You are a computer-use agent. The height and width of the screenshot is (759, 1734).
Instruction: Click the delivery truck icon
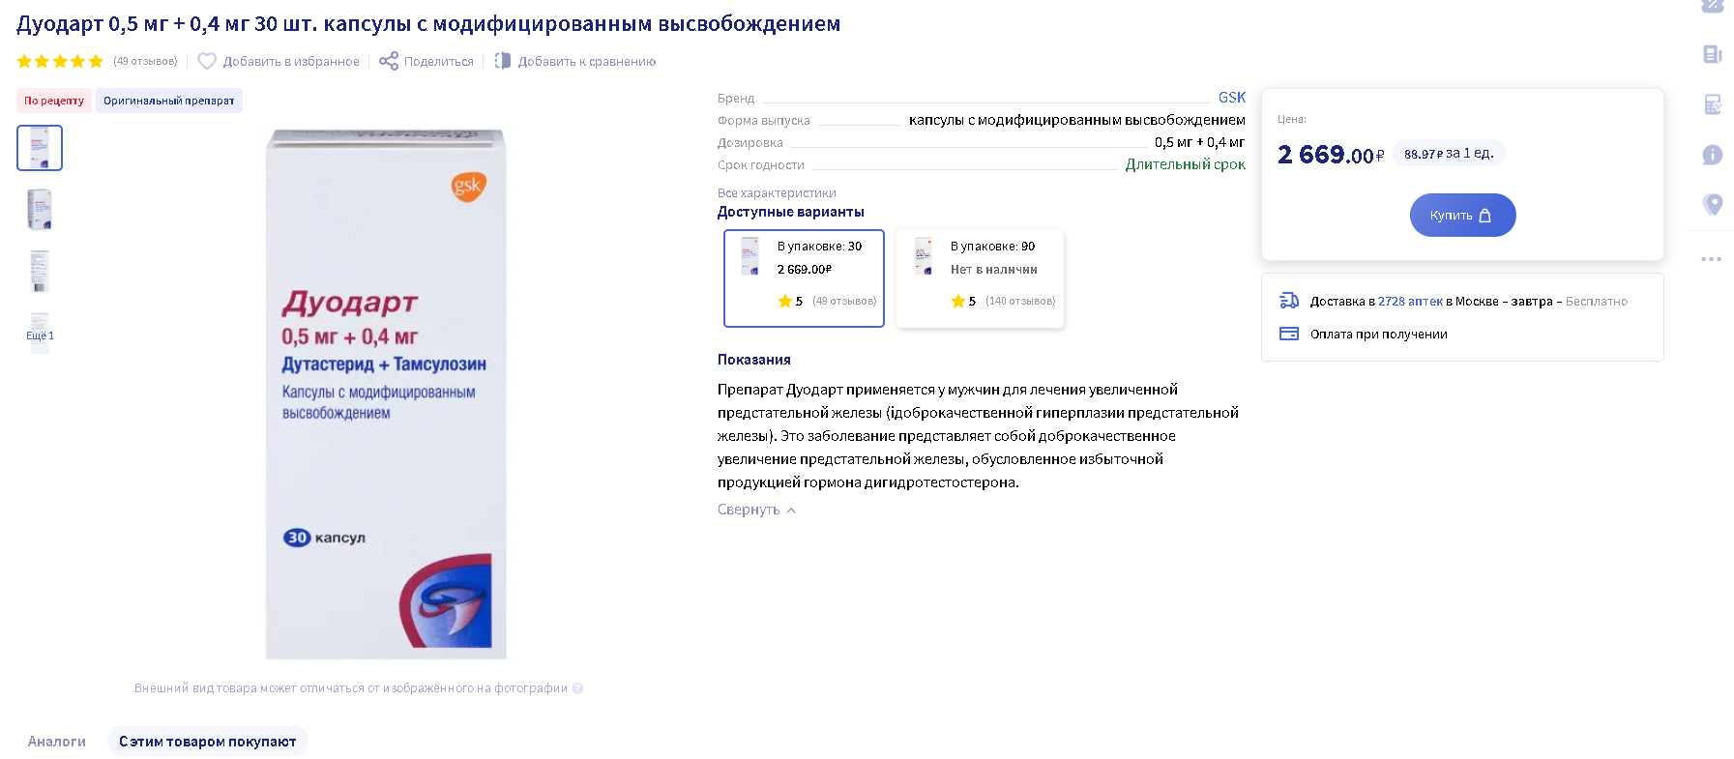1289,301
